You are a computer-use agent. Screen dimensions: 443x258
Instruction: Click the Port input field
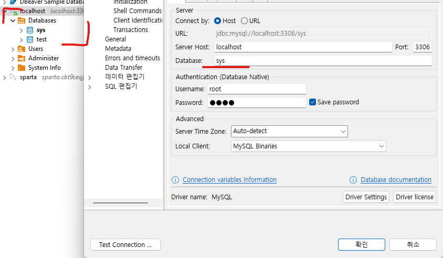pyautogui.click(x=423, y=47)
